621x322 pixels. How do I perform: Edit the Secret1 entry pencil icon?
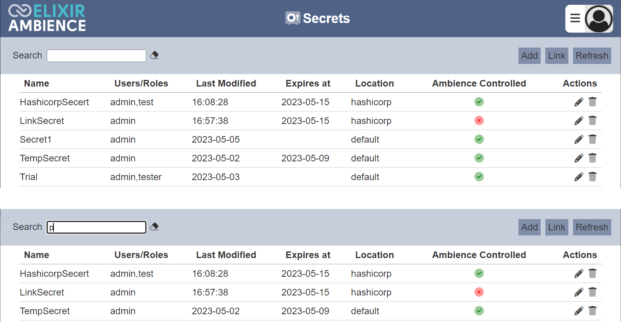point(579,140)
